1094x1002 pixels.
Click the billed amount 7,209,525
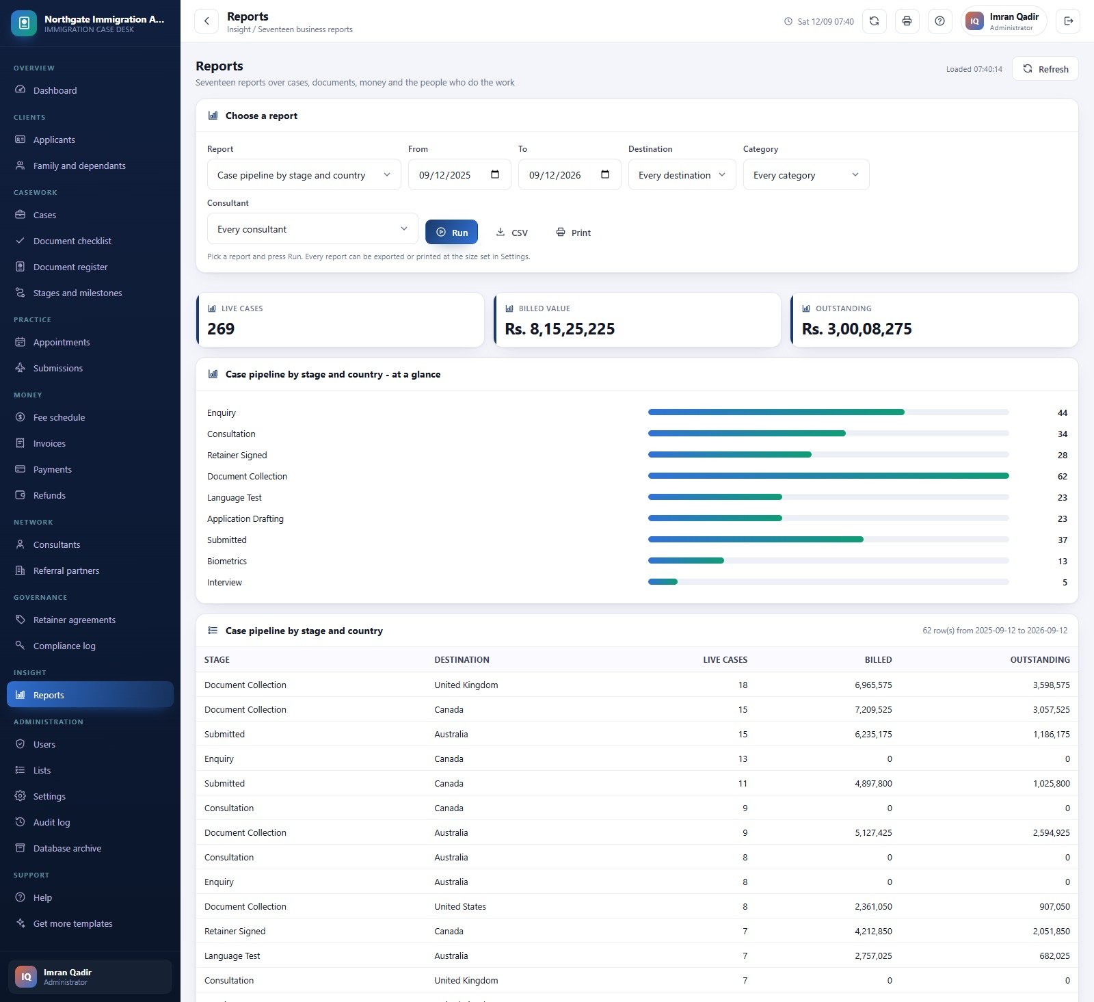click(873, 709)
